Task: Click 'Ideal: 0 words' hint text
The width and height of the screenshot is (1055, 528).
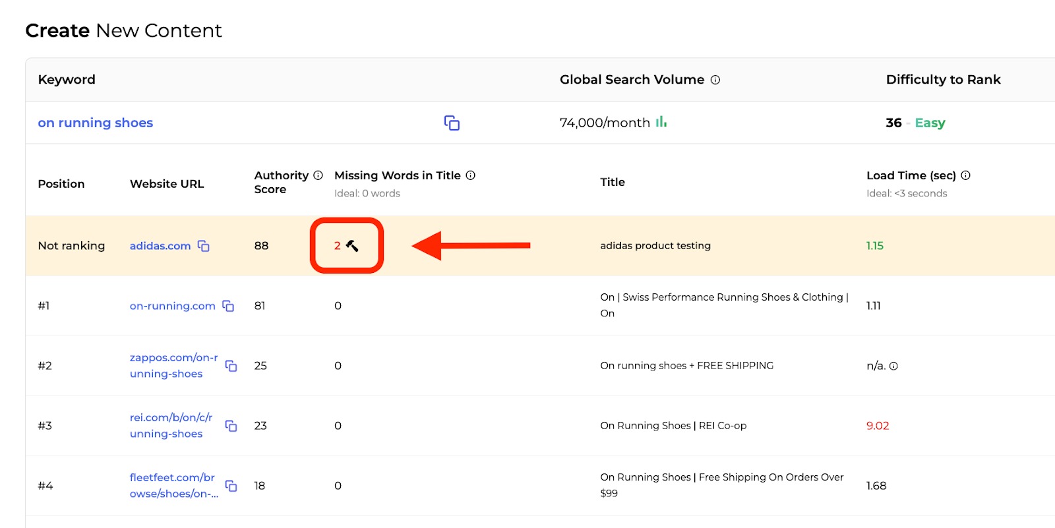Action: (367, 193)
